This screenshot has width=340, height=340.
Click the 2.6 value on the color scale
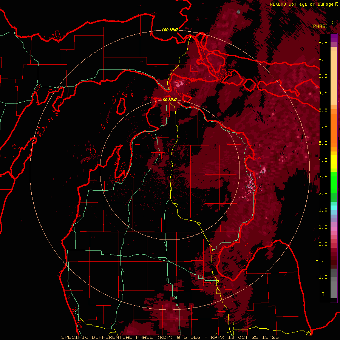(323, 194)
